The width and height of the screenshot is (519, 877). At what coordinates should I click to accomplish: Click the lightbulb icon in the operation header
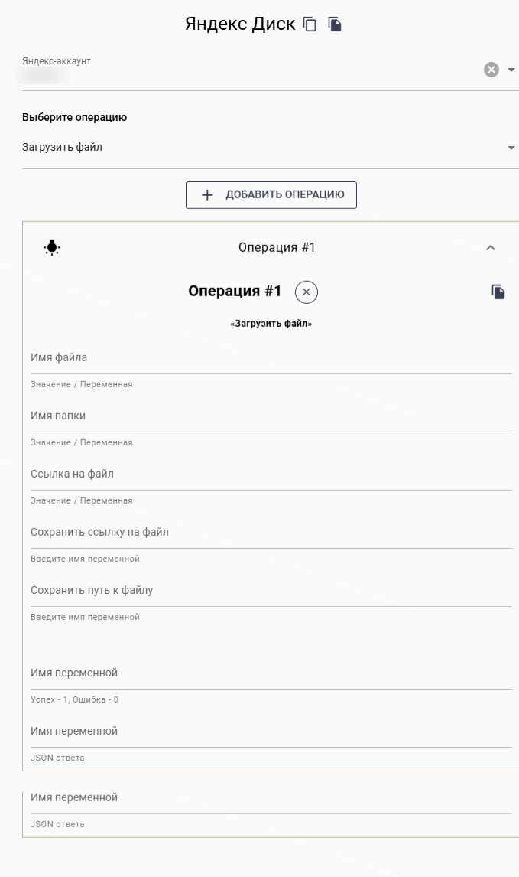pyautogui.click(x=52, y=247)
